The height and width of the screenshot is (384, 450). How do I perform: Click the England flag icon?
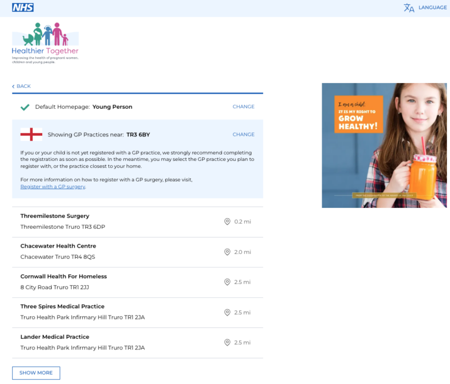(x=31, y=135)
